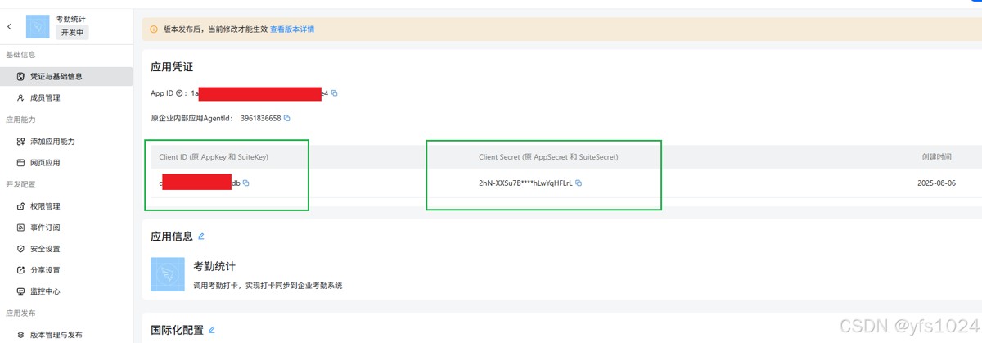This screenshot has height=343, width=982.
Task: Go to 版本管理与发布
Action: pyautogui.click(x=56, y=334)
